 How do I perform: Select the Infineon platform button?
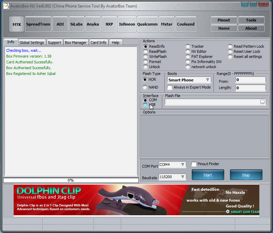(127, 24)
